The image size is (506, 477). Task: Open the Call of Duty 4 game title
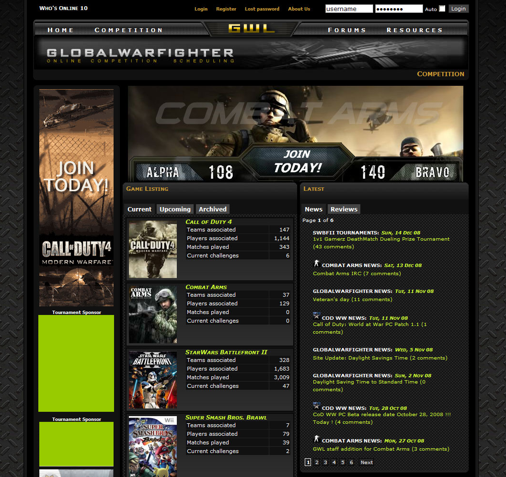(x=208, y=222)
